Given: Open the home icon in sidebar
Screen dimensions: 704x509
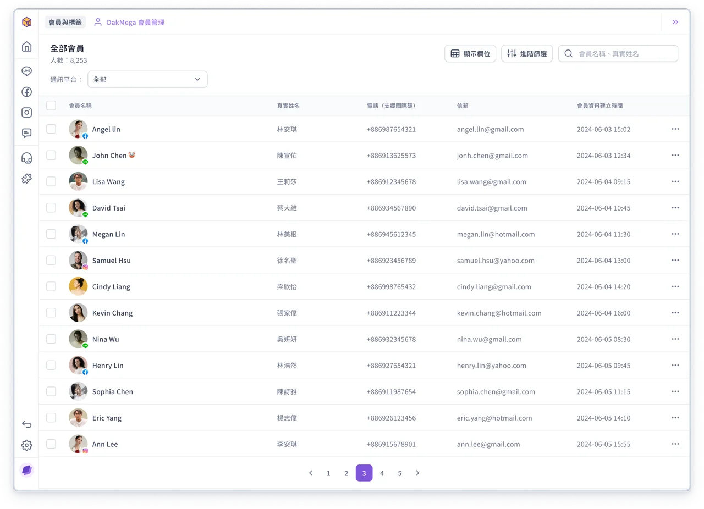Looking at the screenshot, I should tap(26, 47).
